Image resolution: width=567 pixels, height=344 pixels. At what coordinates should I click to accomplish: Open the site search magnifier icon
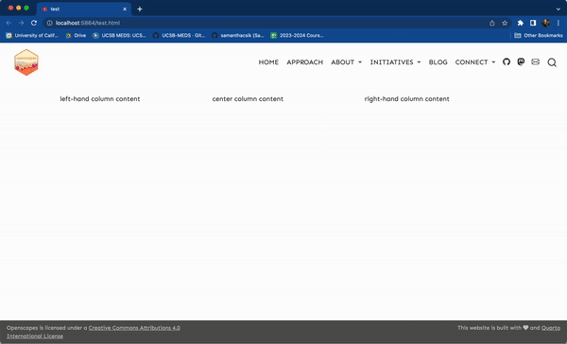pos(552,62)
